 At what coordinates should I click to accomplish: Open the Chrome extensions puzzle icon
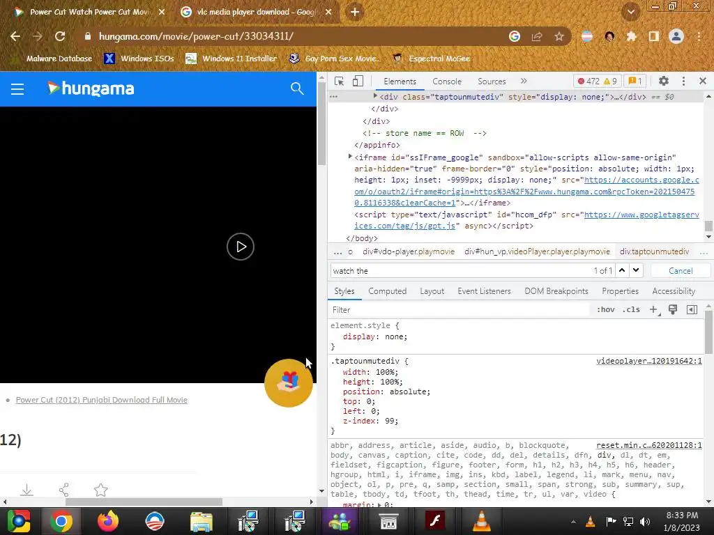click(631, 36)
